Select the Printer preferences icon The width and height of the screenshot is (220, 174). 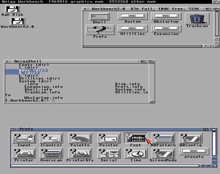point(24,153)
